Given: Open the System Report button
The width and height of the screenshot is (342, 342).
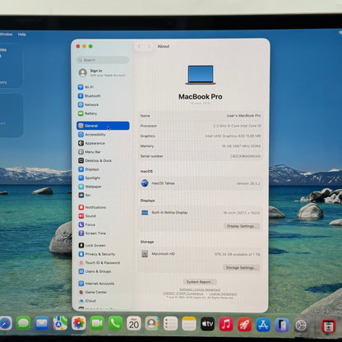Looking at the screenshot, I should point(200,282).
